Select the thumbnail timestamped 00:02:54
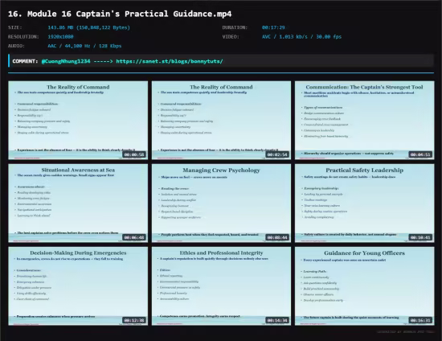Viewport: 442px width, 341px height. coord(221,120)
